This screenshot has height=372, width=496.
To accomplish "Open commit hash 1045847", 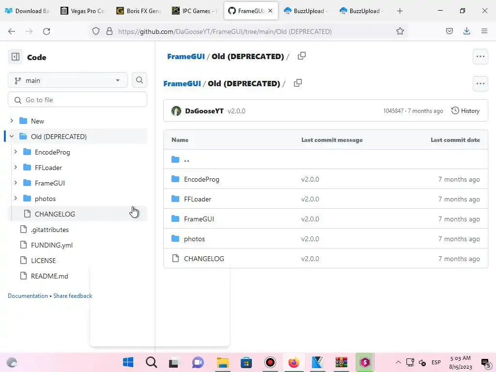I will (x=393, y=111).
